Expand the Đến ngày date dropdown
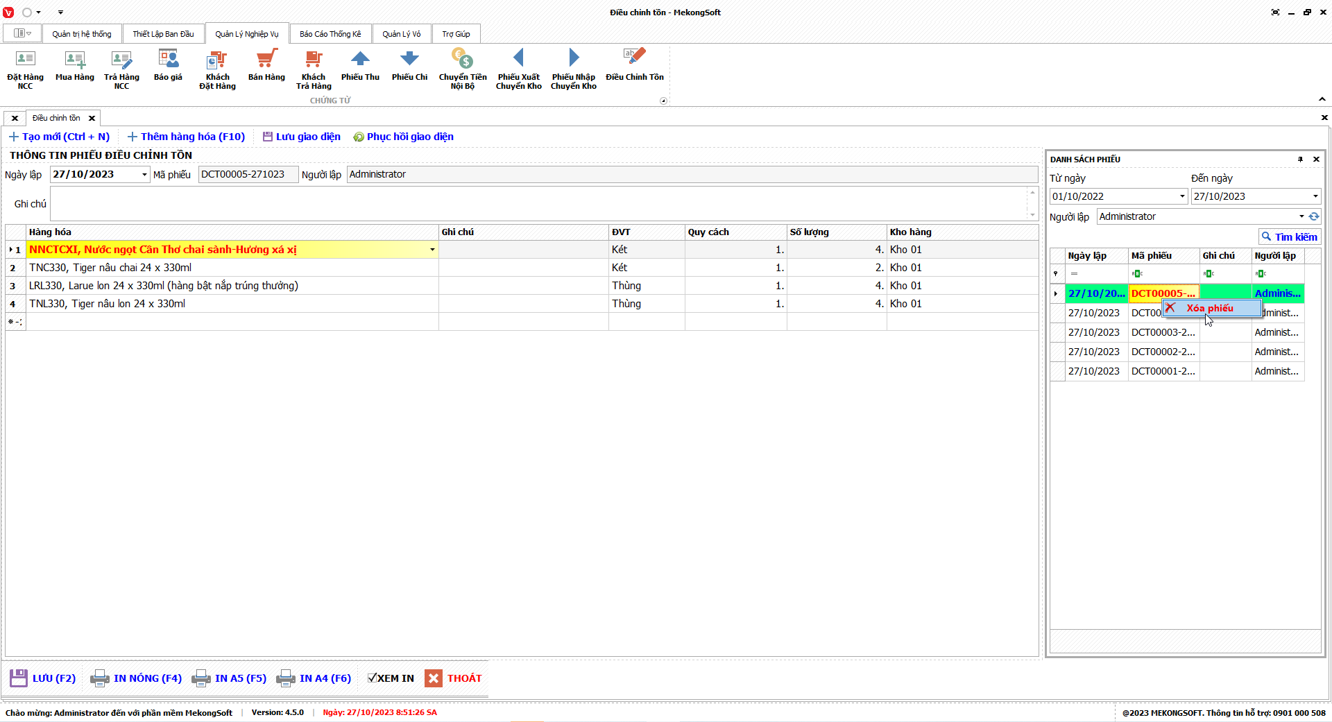Screen dimensions: 1332x722 [x=1315, y=196]
